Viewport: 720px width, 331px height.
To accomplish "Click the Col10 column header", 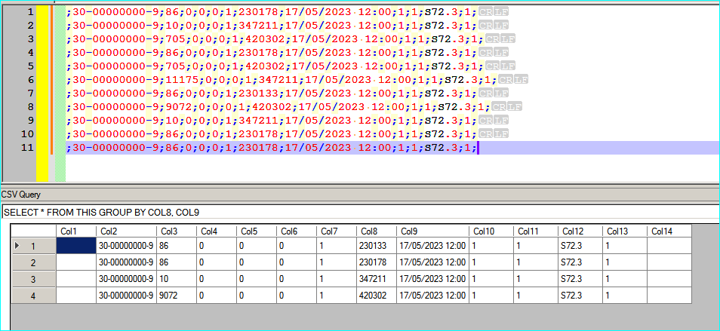I will coord(491,231).
